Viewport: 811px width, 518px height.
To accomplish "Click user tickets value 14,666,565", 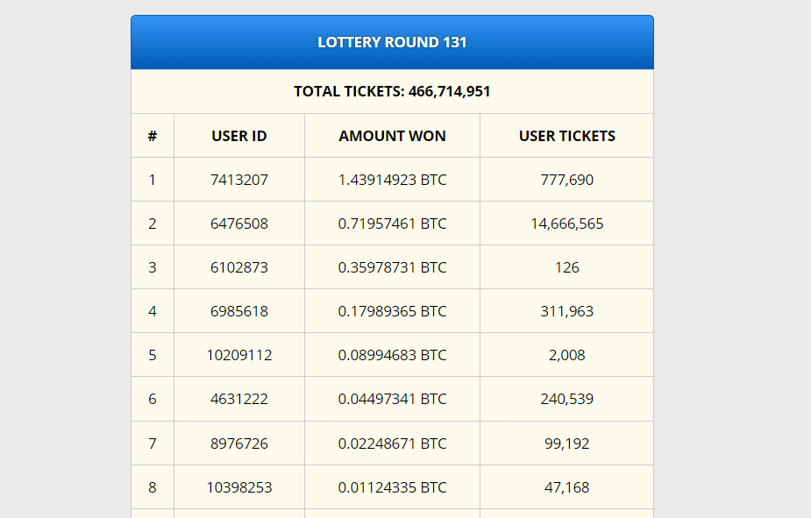I will [x=567, y=224].
